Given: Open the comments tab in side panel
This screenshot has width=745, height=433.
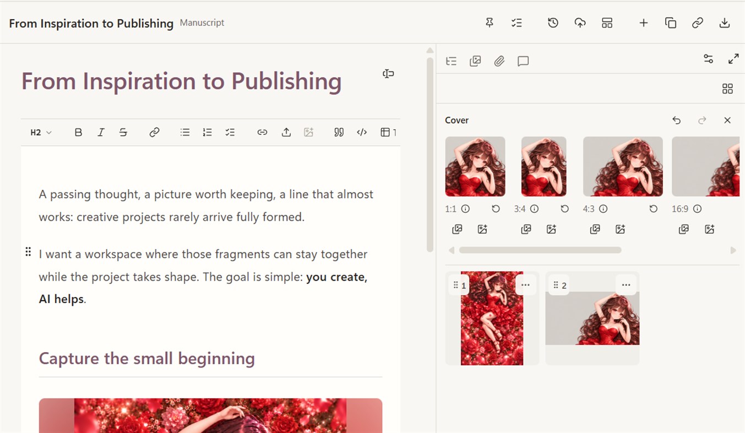Looking at the screenshot, I should pyautogui.click(x=523, y=61).
